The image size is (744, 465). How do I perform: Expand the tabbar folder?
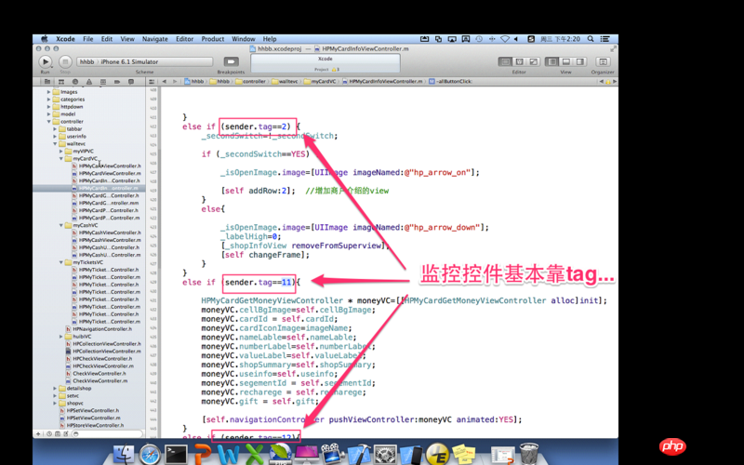click(55, 129)
